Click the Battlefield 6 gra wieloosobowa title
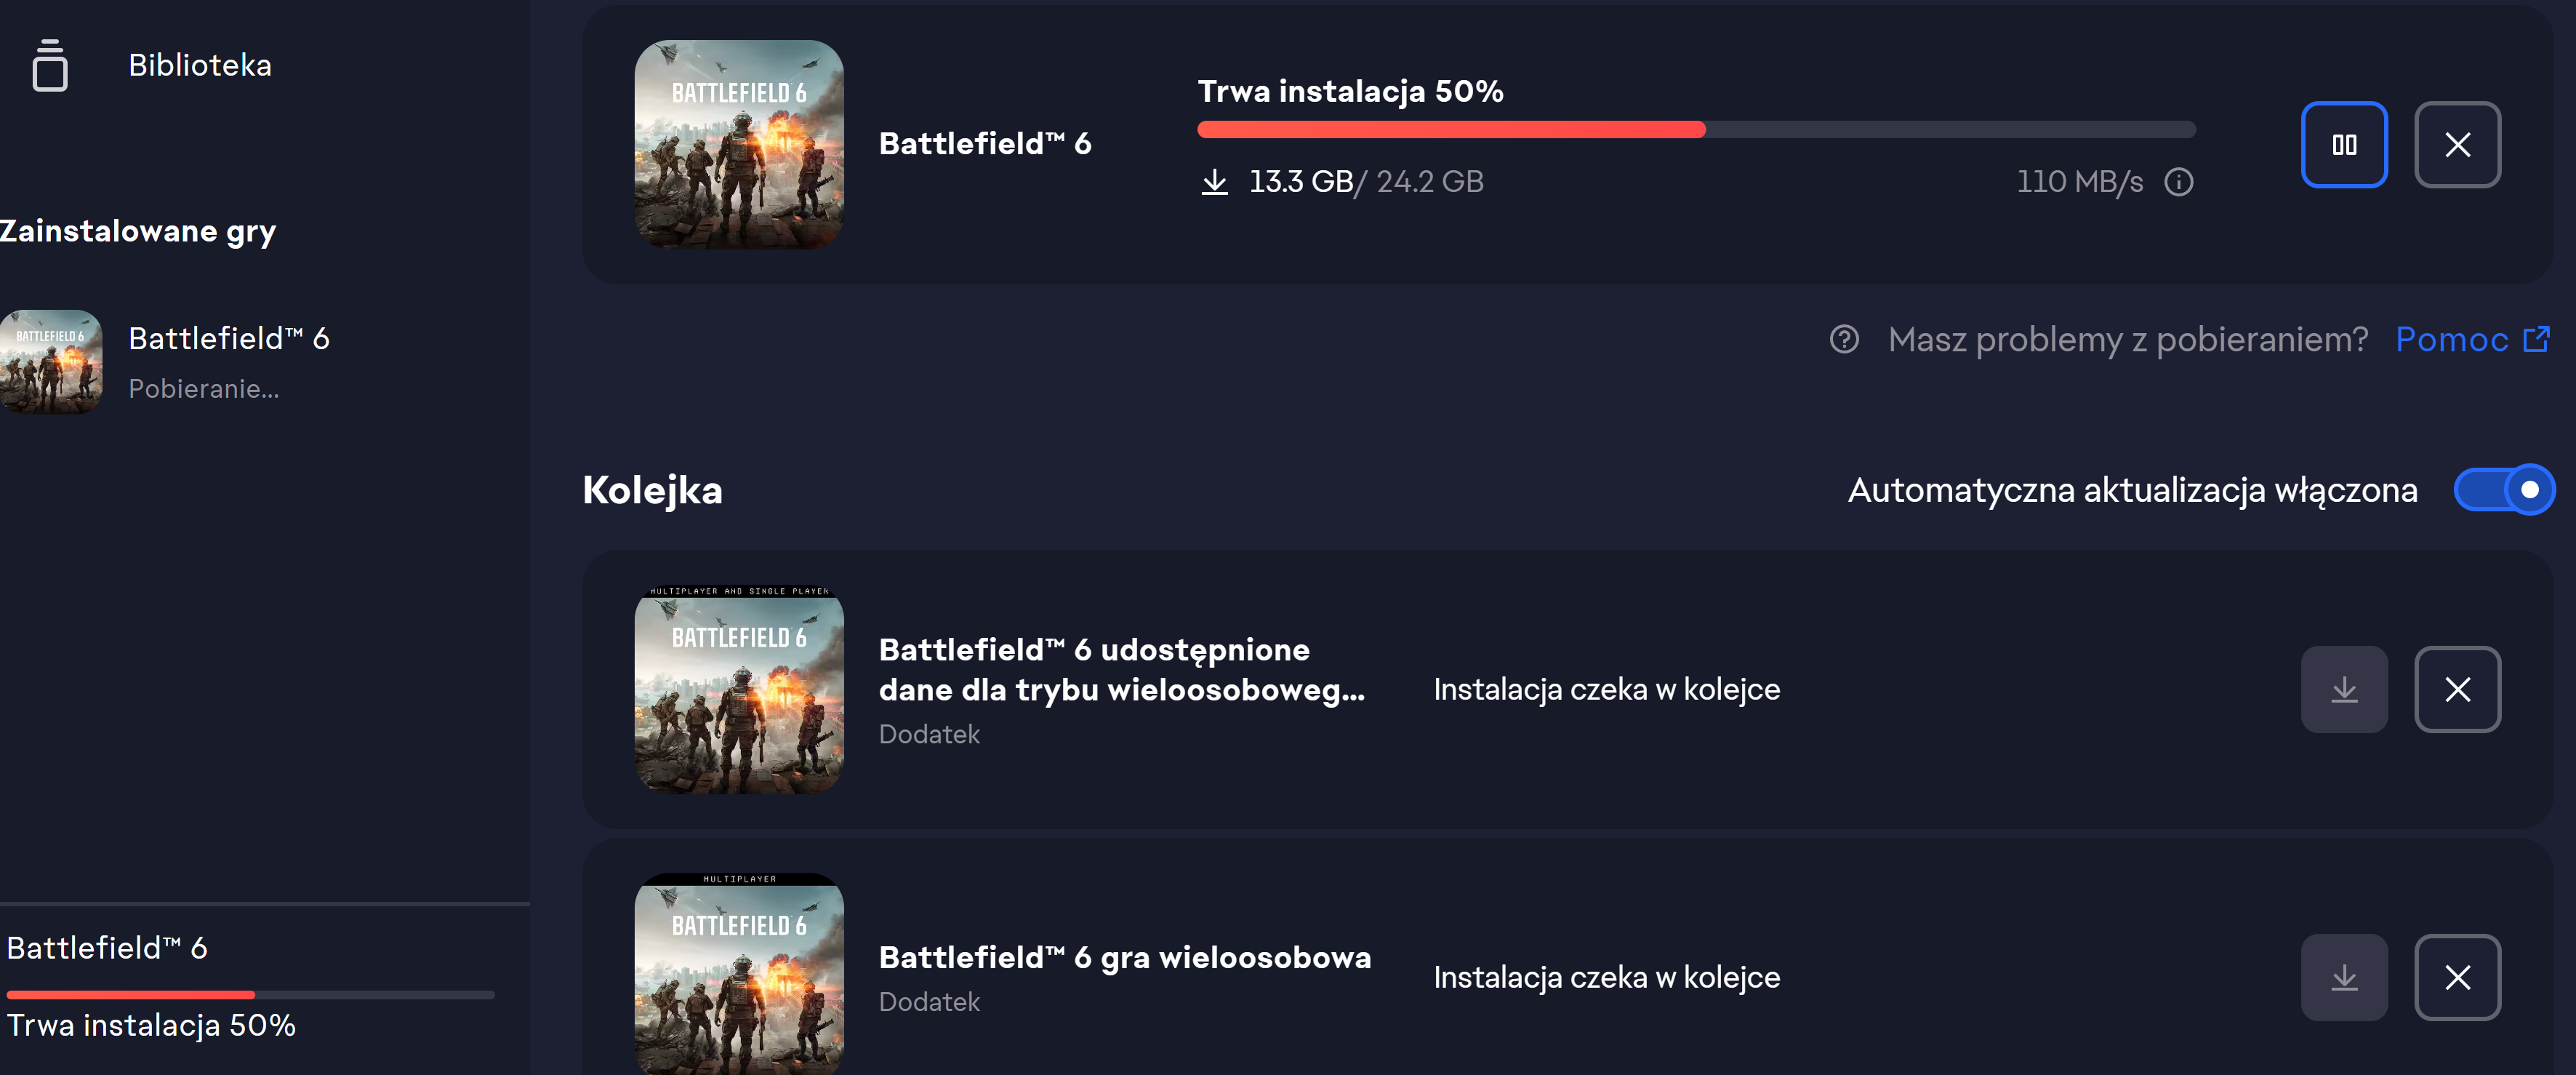This screenshot has width=2576, height=1075. tap(1124, 957)
